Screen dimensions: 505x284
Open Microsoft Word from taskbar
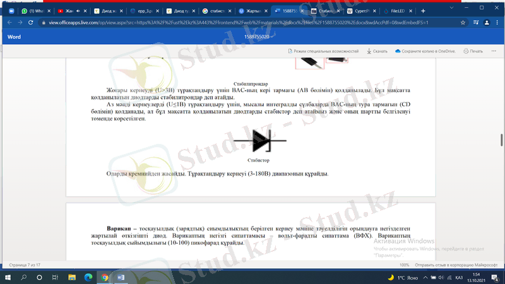121,277
